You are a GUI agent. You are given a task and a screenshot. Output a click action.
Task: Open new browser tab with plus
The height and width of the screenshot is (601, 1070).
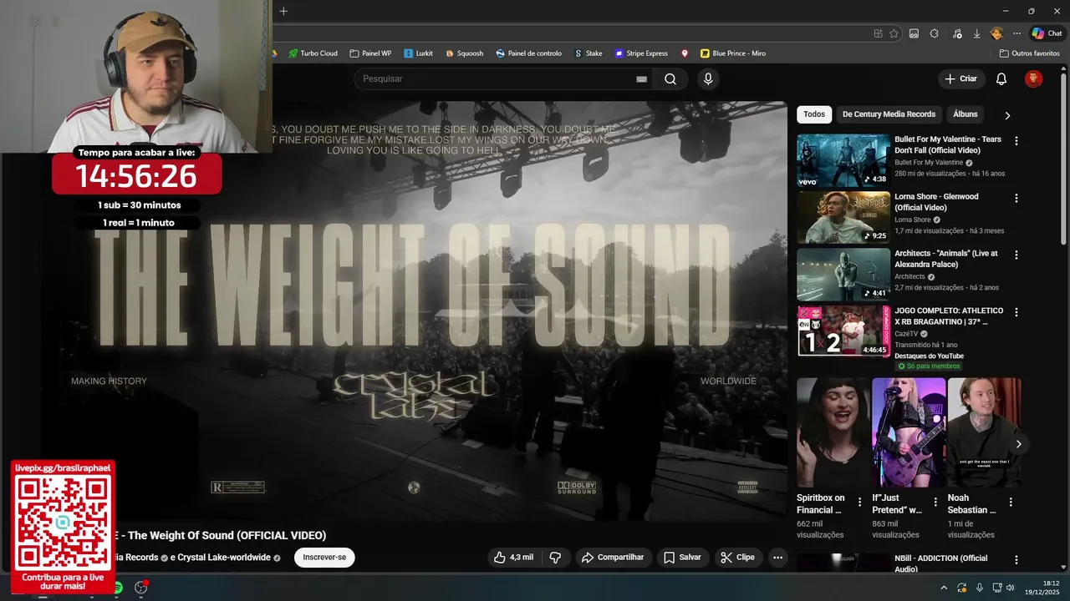(x=283, y=11)
